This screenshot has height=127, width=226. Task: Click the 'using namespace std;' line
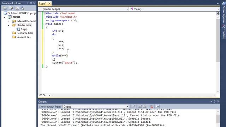(61, 20)
